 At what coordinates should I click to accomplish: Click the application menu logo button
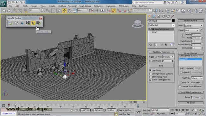(3, 3)
